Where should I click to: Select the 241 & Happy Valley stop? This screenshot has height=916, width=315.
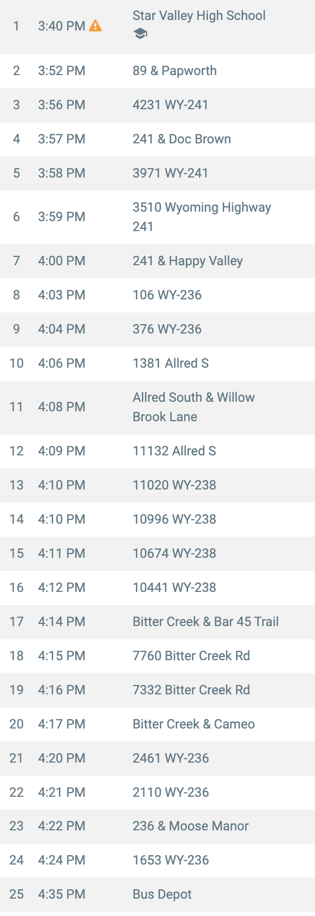(x=157, y=261)
